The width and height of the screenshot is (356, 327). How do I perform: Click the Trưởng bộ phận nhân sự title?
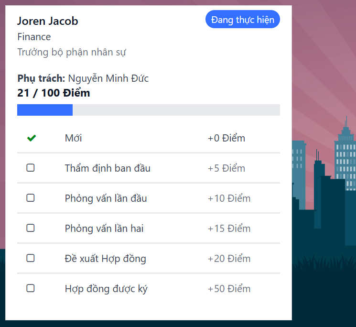coord(72,52)
